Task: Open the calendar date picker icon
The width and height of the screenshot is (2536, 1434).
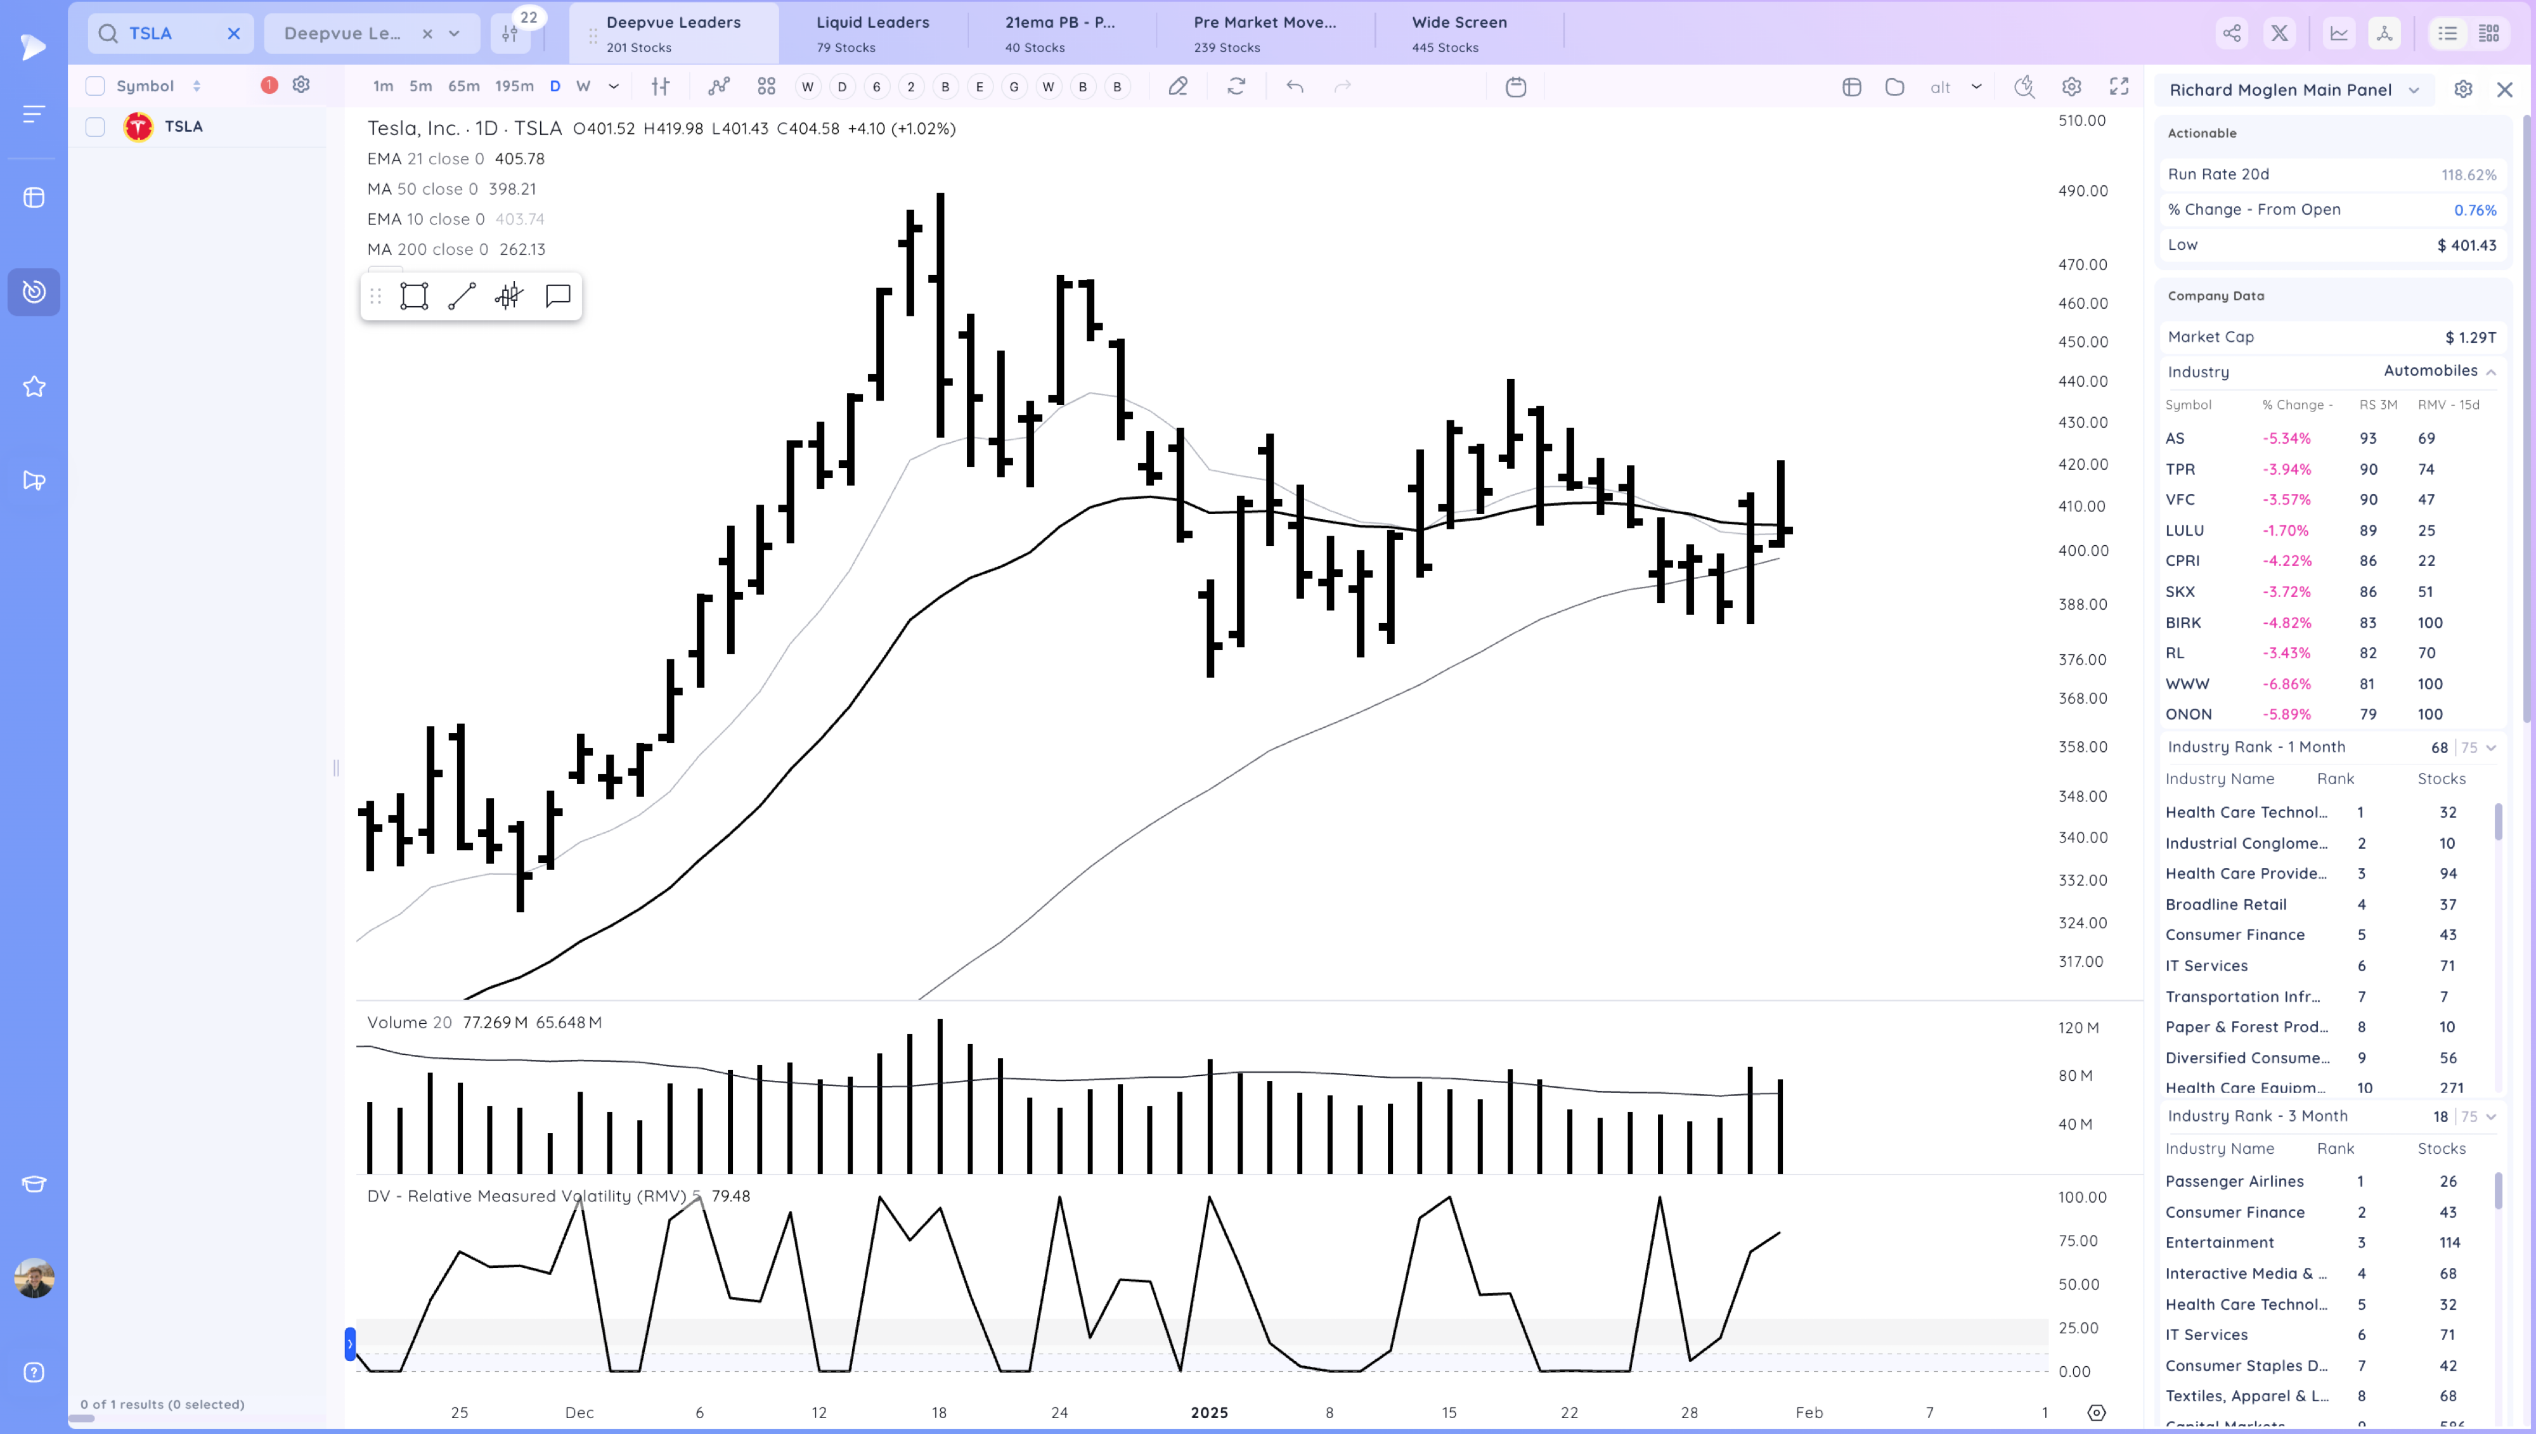Action: click(x=1516, y=87)
